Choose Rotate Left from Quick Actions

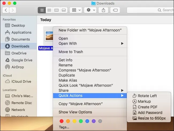147,96
